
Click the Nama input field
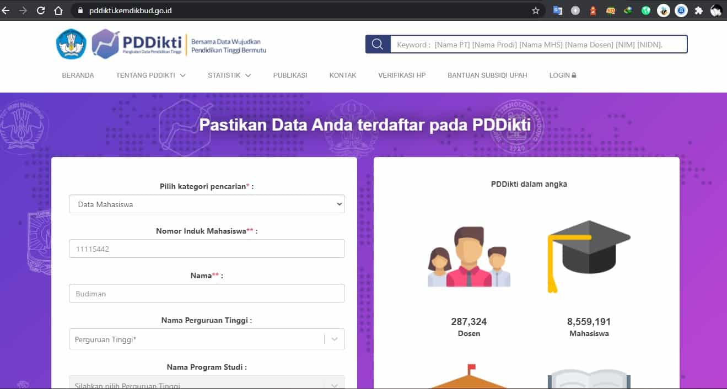[x=207, y=293]
